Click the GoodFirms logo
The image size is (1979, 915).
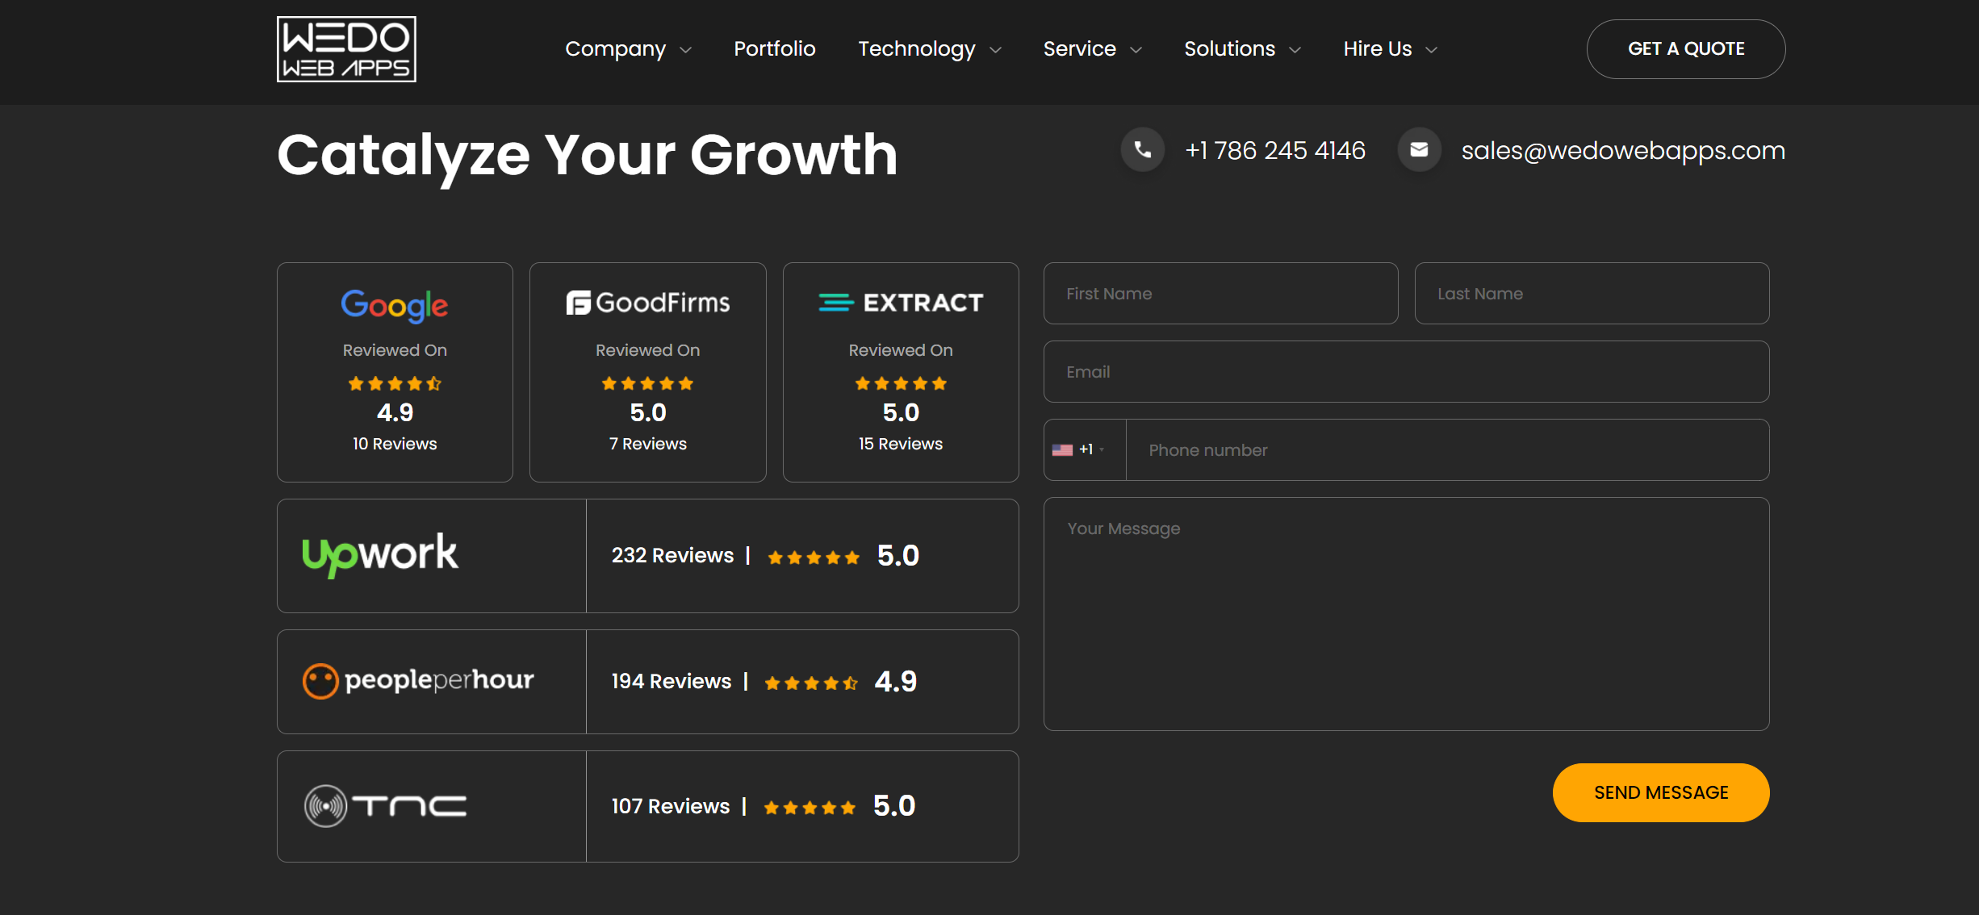pos(648,303)
